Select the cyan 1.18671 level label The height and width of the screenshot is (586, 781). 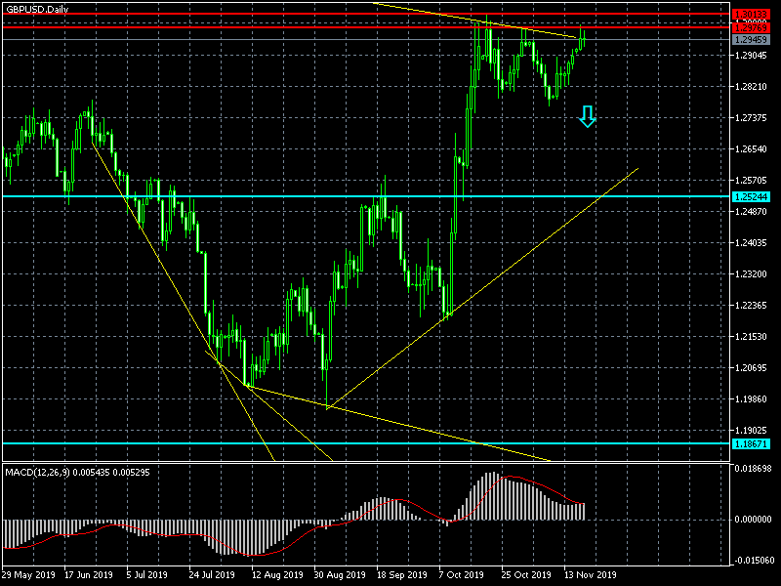point(751,444)
